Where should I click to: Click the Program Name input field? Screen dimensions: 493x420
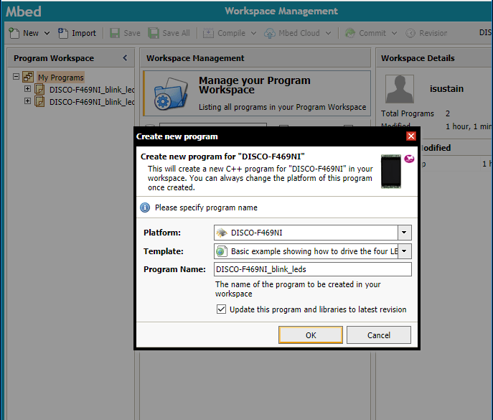click(313, 269)
